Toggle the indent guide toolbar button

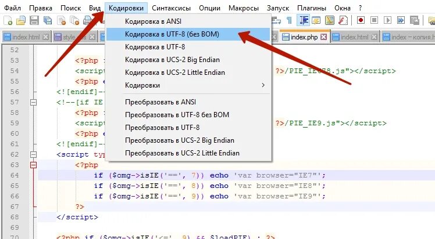click(303, 20)
